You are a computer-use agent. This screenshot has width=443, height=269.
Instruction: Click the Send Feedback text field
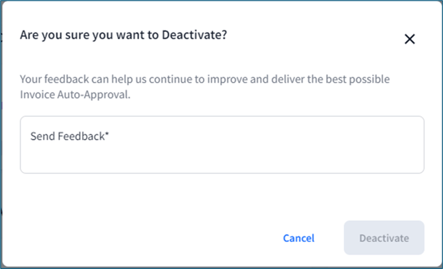click(x=221, y=145)
